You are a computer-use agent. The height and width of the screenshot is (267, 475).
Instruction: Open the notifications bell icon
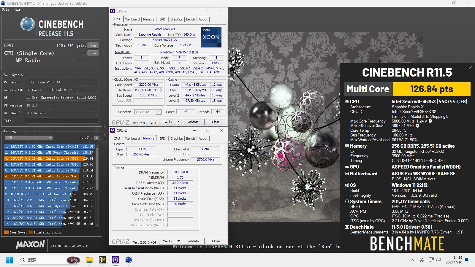[x=467, y=260]
